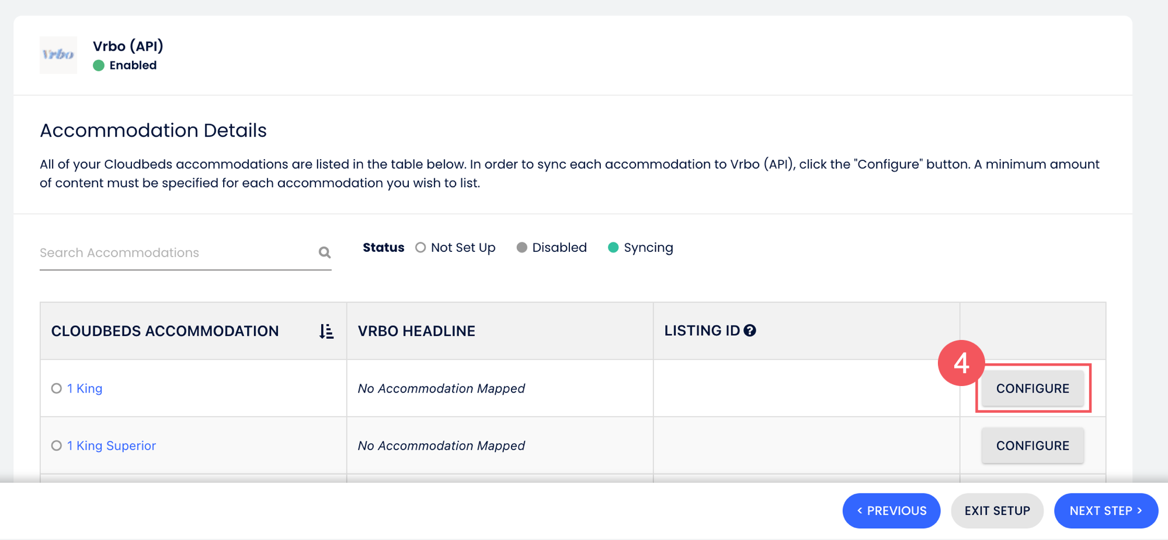Go back with the Previous button
This screenshot has width=1168, height=540.
[891, 511]
